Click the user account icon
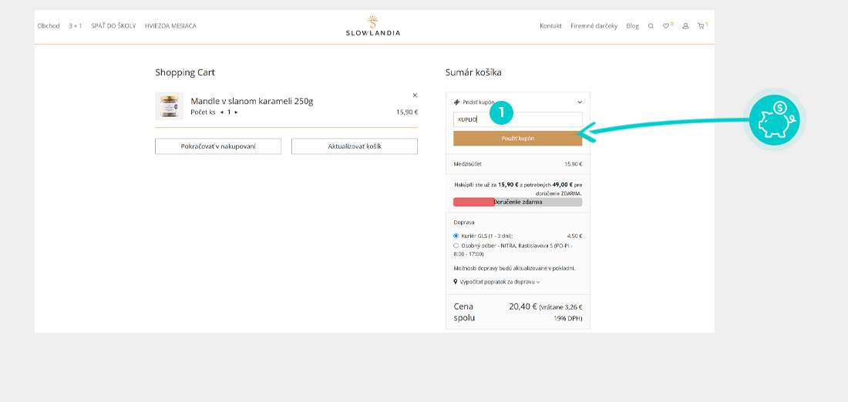 pyautogui.click(x=685, y=26)
